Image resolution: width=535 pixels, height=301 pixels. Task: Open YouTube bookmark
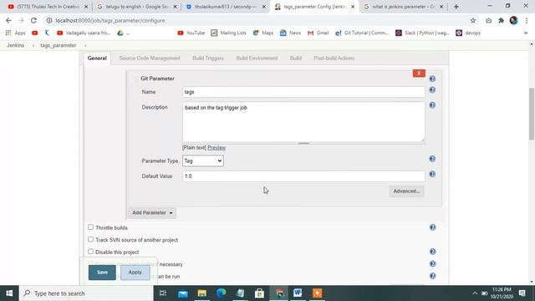click(191, 33)
